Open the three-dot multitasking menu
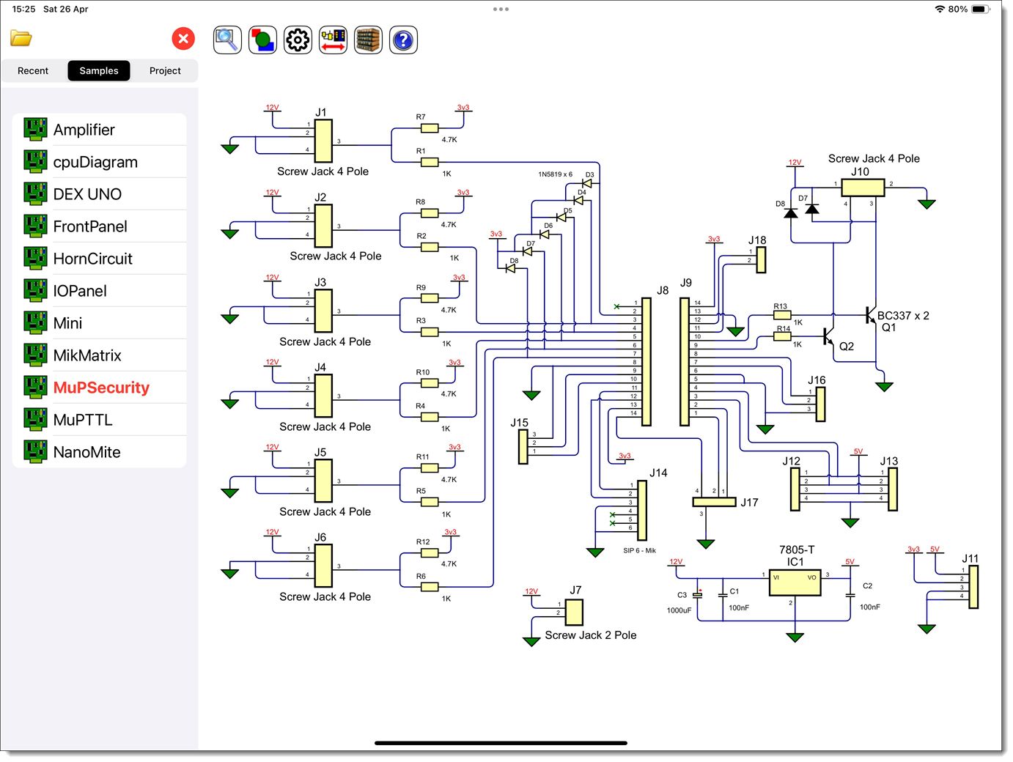The height and width of the screenshot is (762, 1013). (501, 9)
